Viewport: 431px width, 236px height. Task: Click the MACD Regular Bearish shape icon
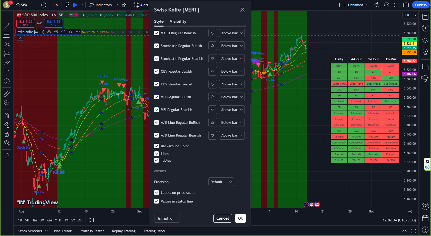tap(212, 33)
